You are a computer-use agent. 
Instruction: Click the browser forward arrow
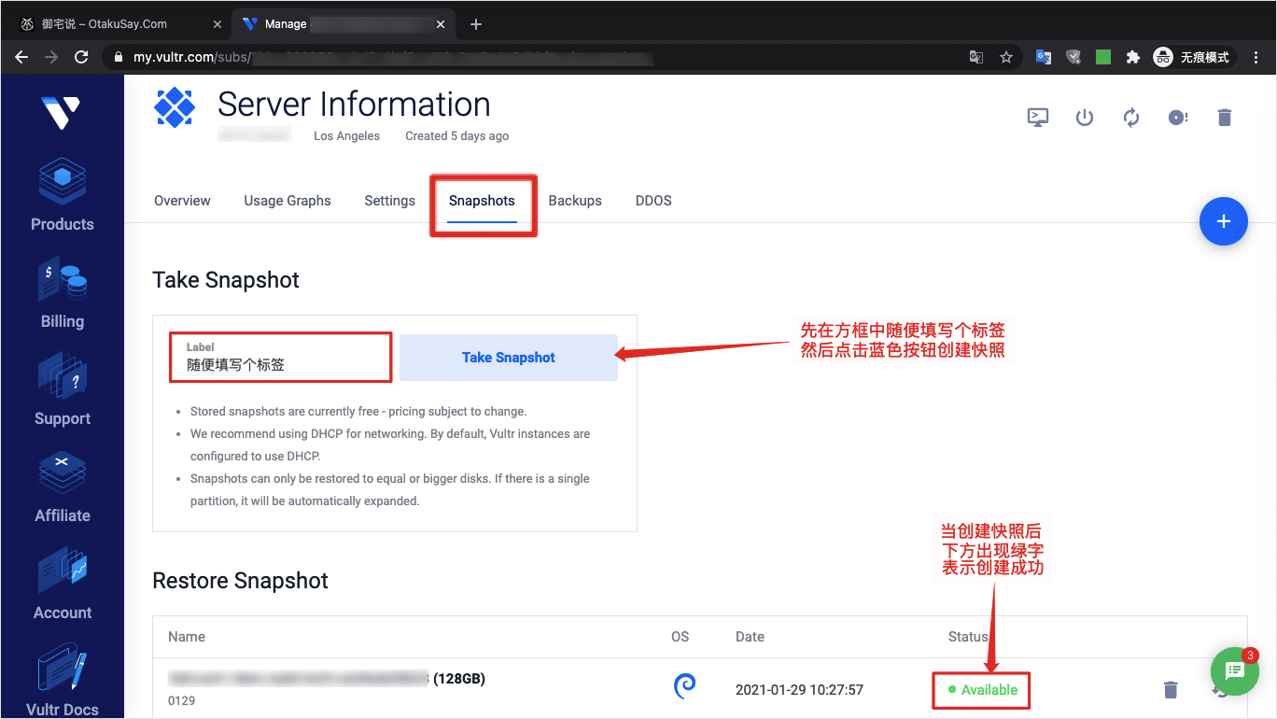[x=51, y=57]
